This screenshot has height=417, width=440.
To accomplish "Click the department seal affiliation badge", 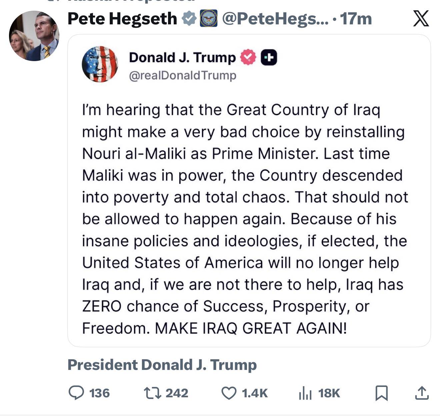I will (208, 19).
